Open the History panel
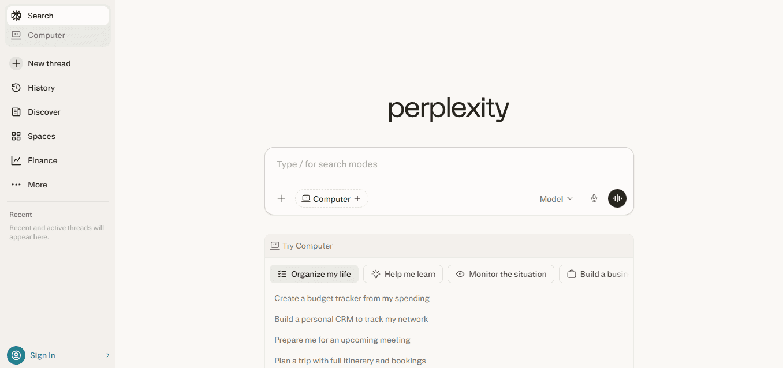Screen dimensions: 783x368 (x=40, y=87)
